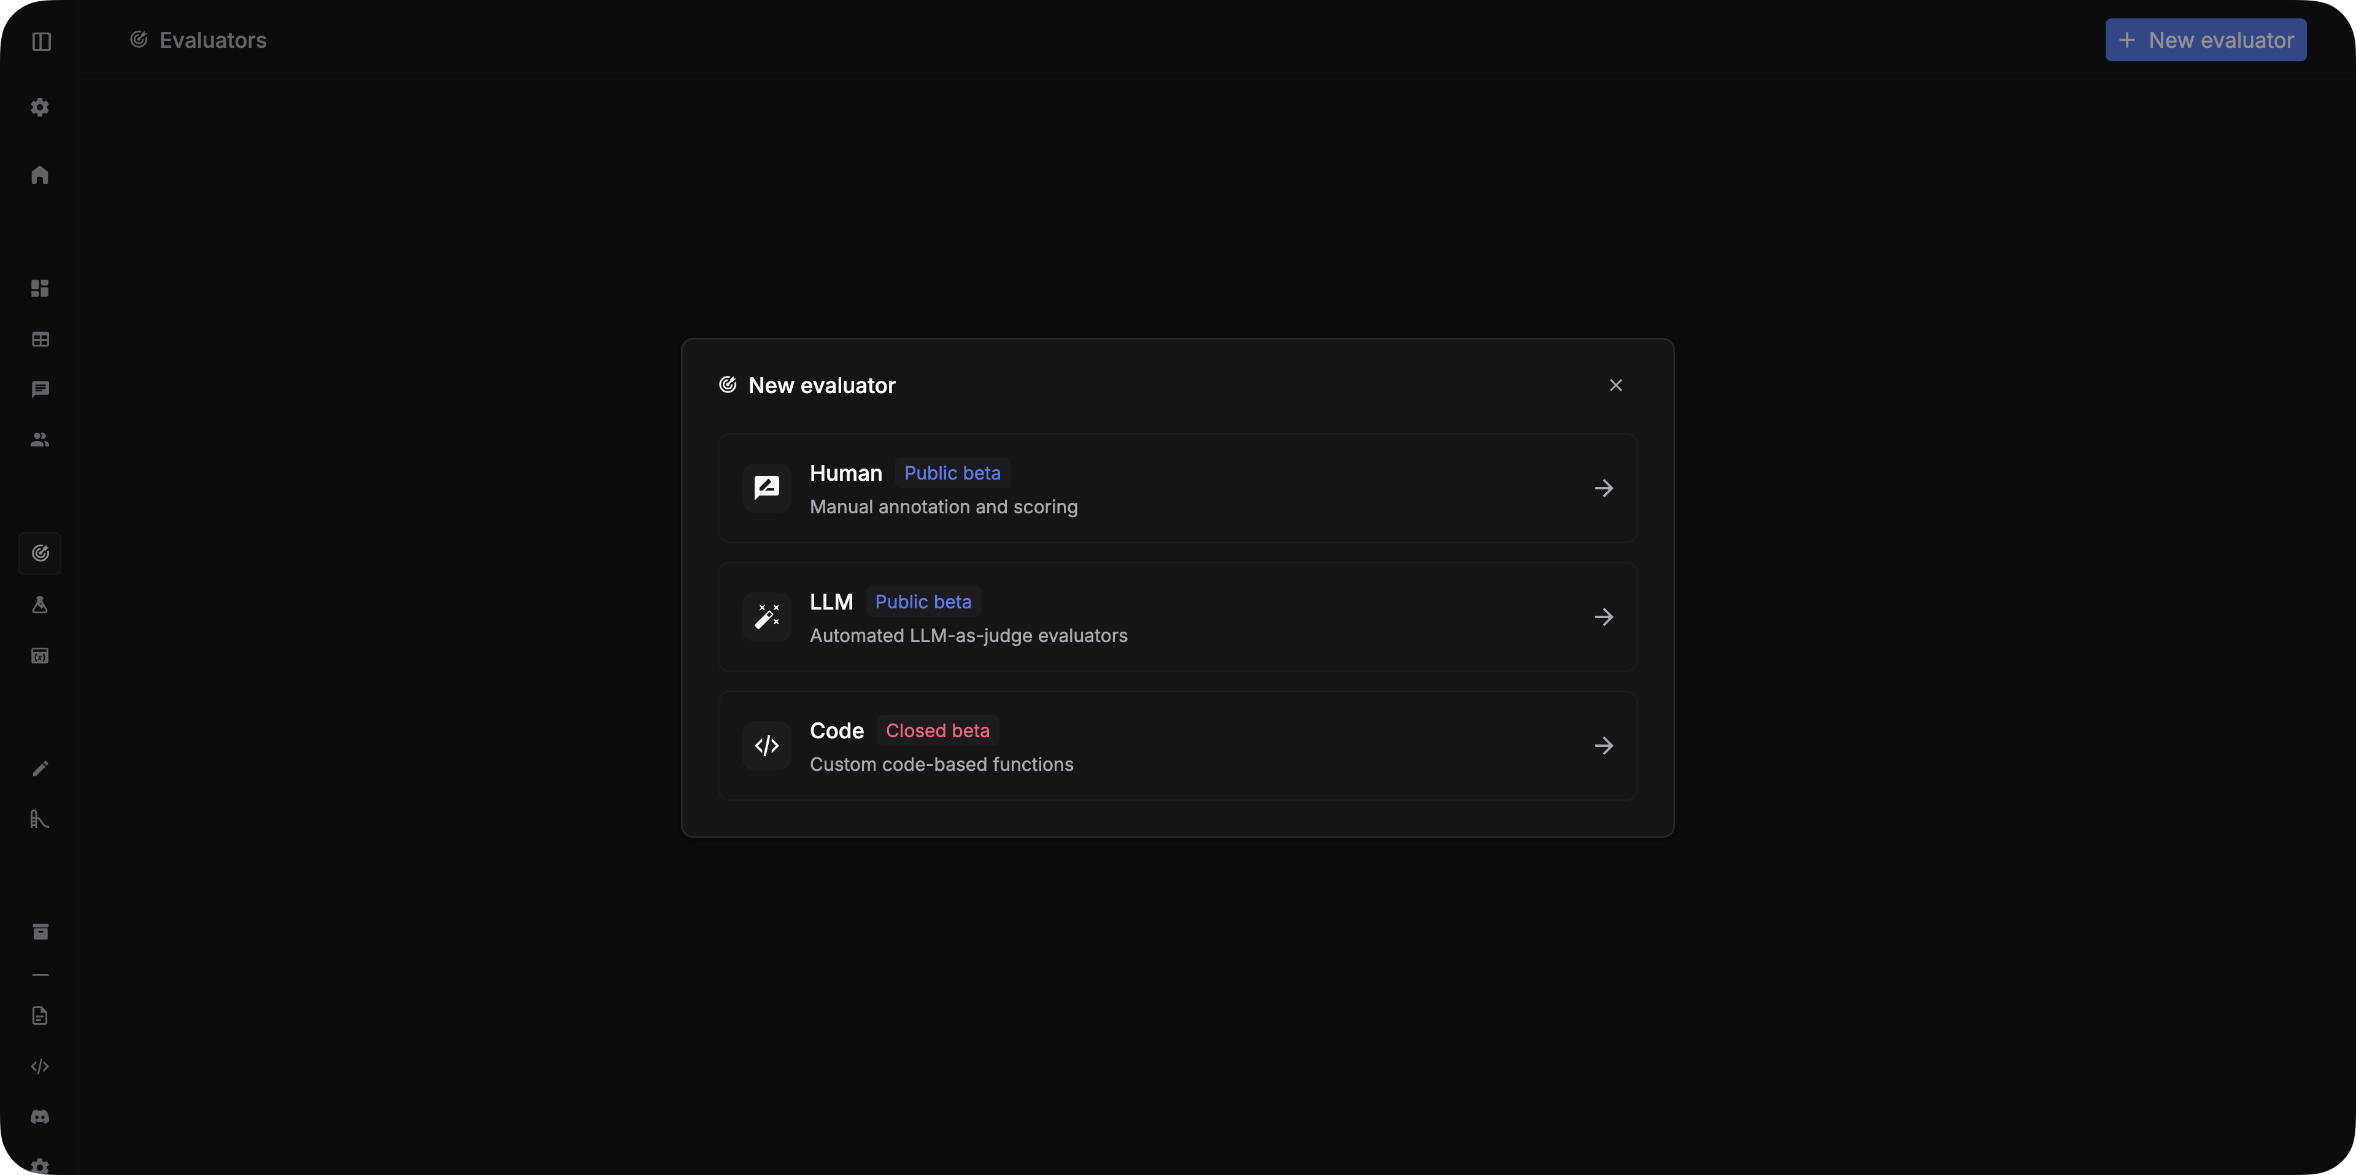Open the table view sidebar icon

[x=40, y=339]
